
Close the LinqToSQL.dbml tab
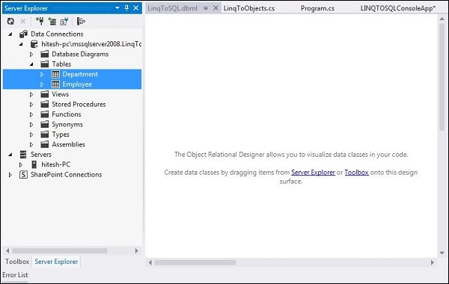(x=216, y=8)
